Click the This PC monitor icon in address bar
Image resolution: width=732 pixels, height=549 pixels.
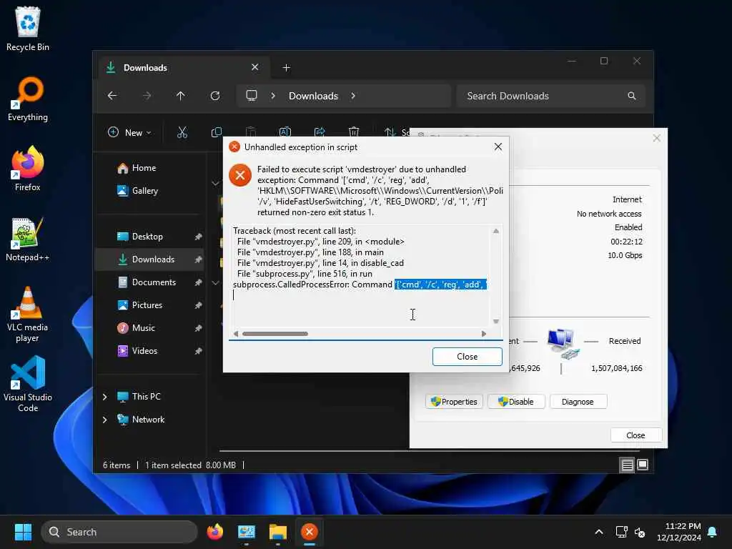252,96
